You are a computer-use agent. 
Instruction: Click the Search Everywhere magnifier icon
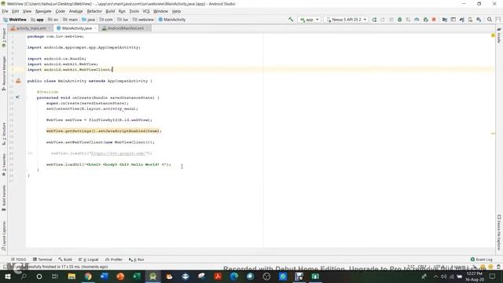click(x=490, y=20)
